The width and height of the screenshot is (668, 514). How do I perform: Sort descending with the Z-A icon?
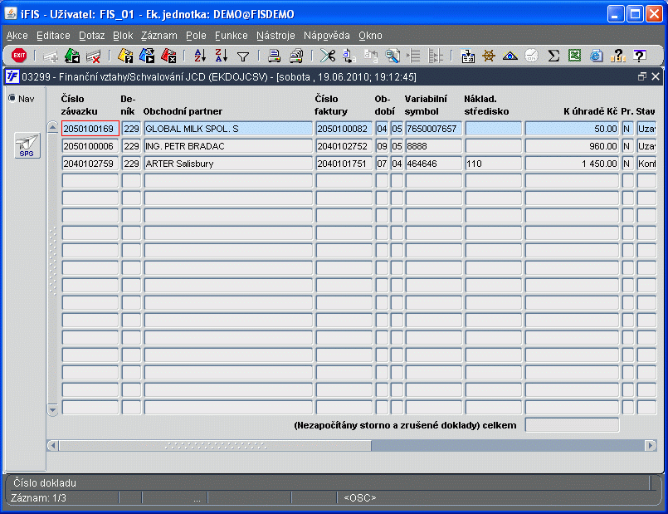point(221,56)
